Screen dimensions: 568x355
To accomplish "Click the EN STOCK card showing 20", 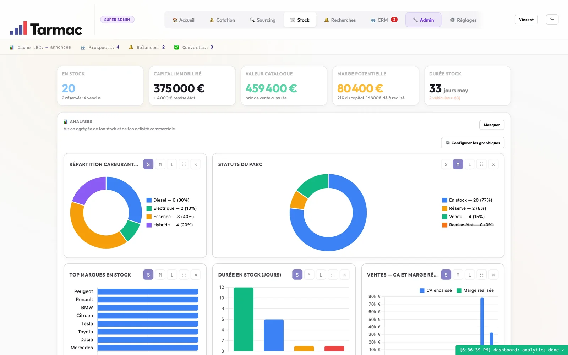I will pyautogui.click(x=100, y=86).
